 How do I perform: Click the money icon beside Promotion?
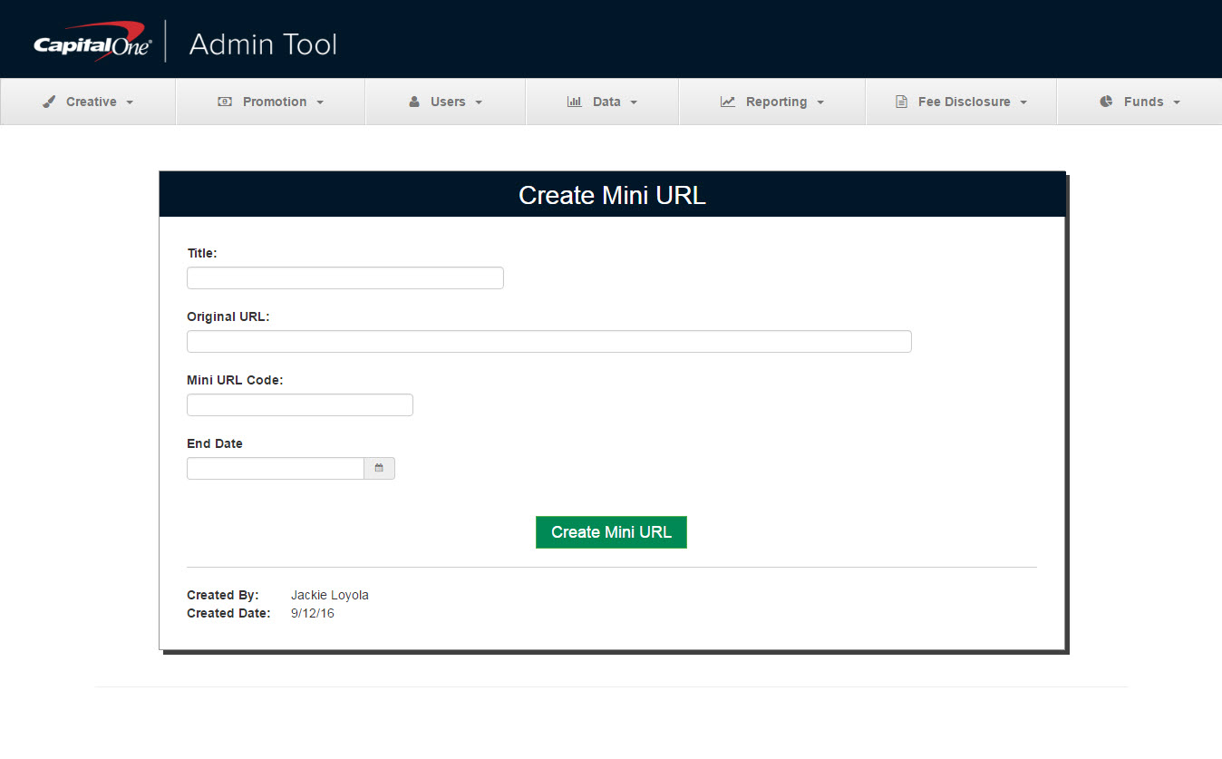(225, 102)
